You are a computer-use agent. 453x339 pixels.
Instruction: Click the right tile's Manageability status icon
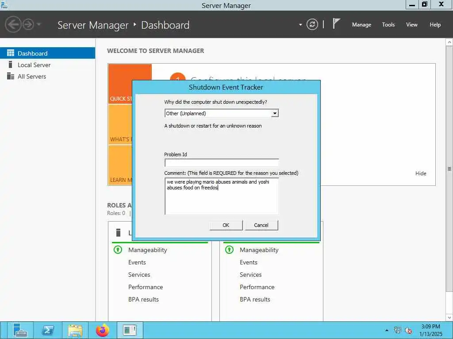[x=230, y=250]
